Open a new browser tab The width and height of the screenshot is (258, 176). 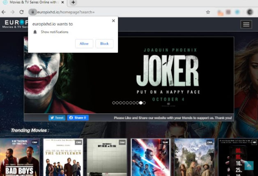pos(73,2)
